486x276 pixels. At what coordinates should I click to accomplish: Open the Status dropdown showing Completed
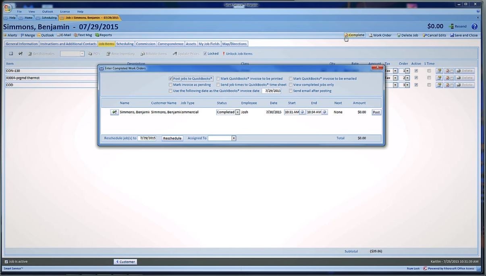pos(237,112)
